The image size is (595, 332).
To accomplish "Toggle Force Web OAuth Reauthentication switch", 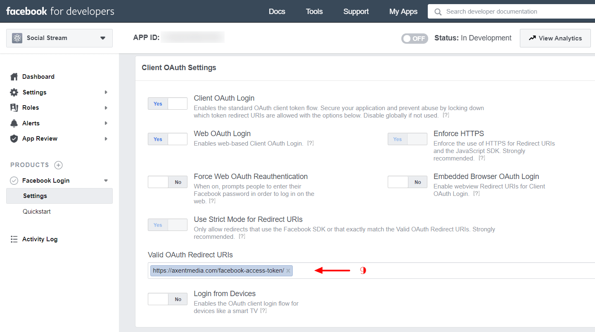I will (x=168, y=182).
